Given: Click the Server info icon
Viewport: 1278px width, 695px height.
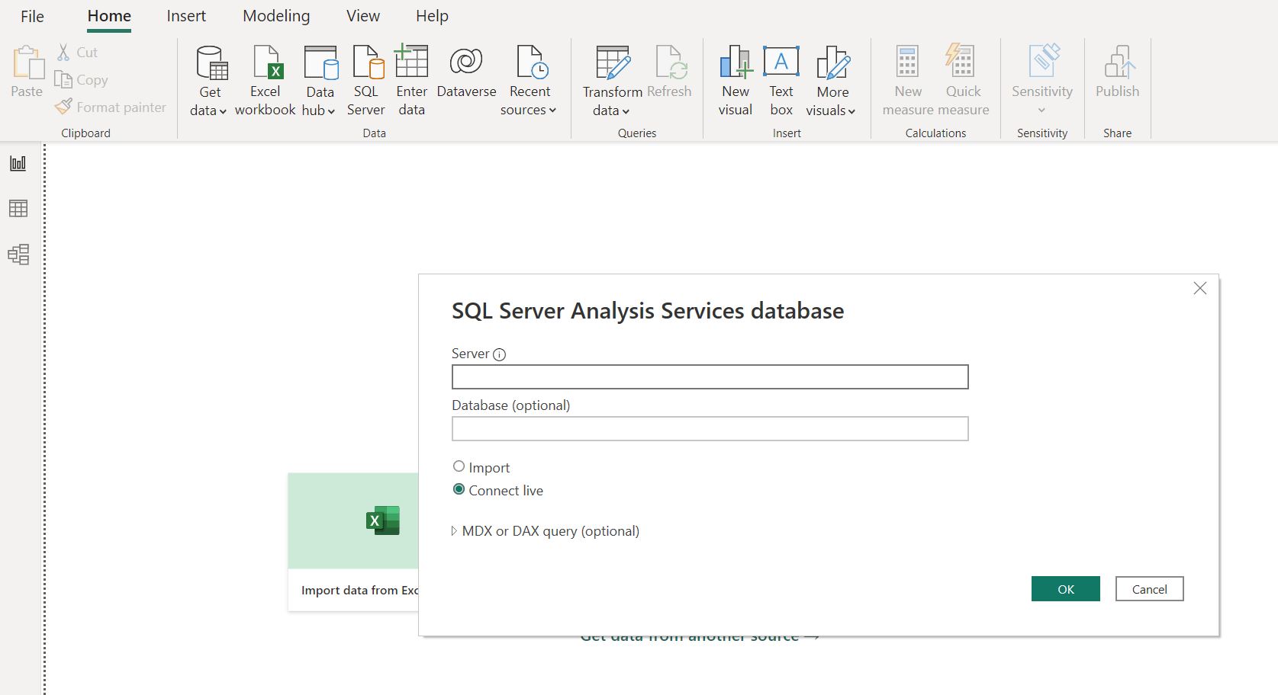Looking at the screenshot, I should [x=500, y=354].
